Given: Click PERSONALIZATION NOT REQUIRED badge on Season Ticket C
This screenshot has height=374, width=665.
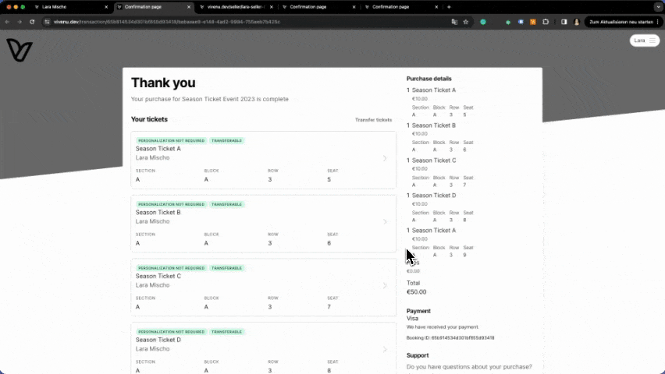Looking at the screenshot, I should (x=172, y=268).
